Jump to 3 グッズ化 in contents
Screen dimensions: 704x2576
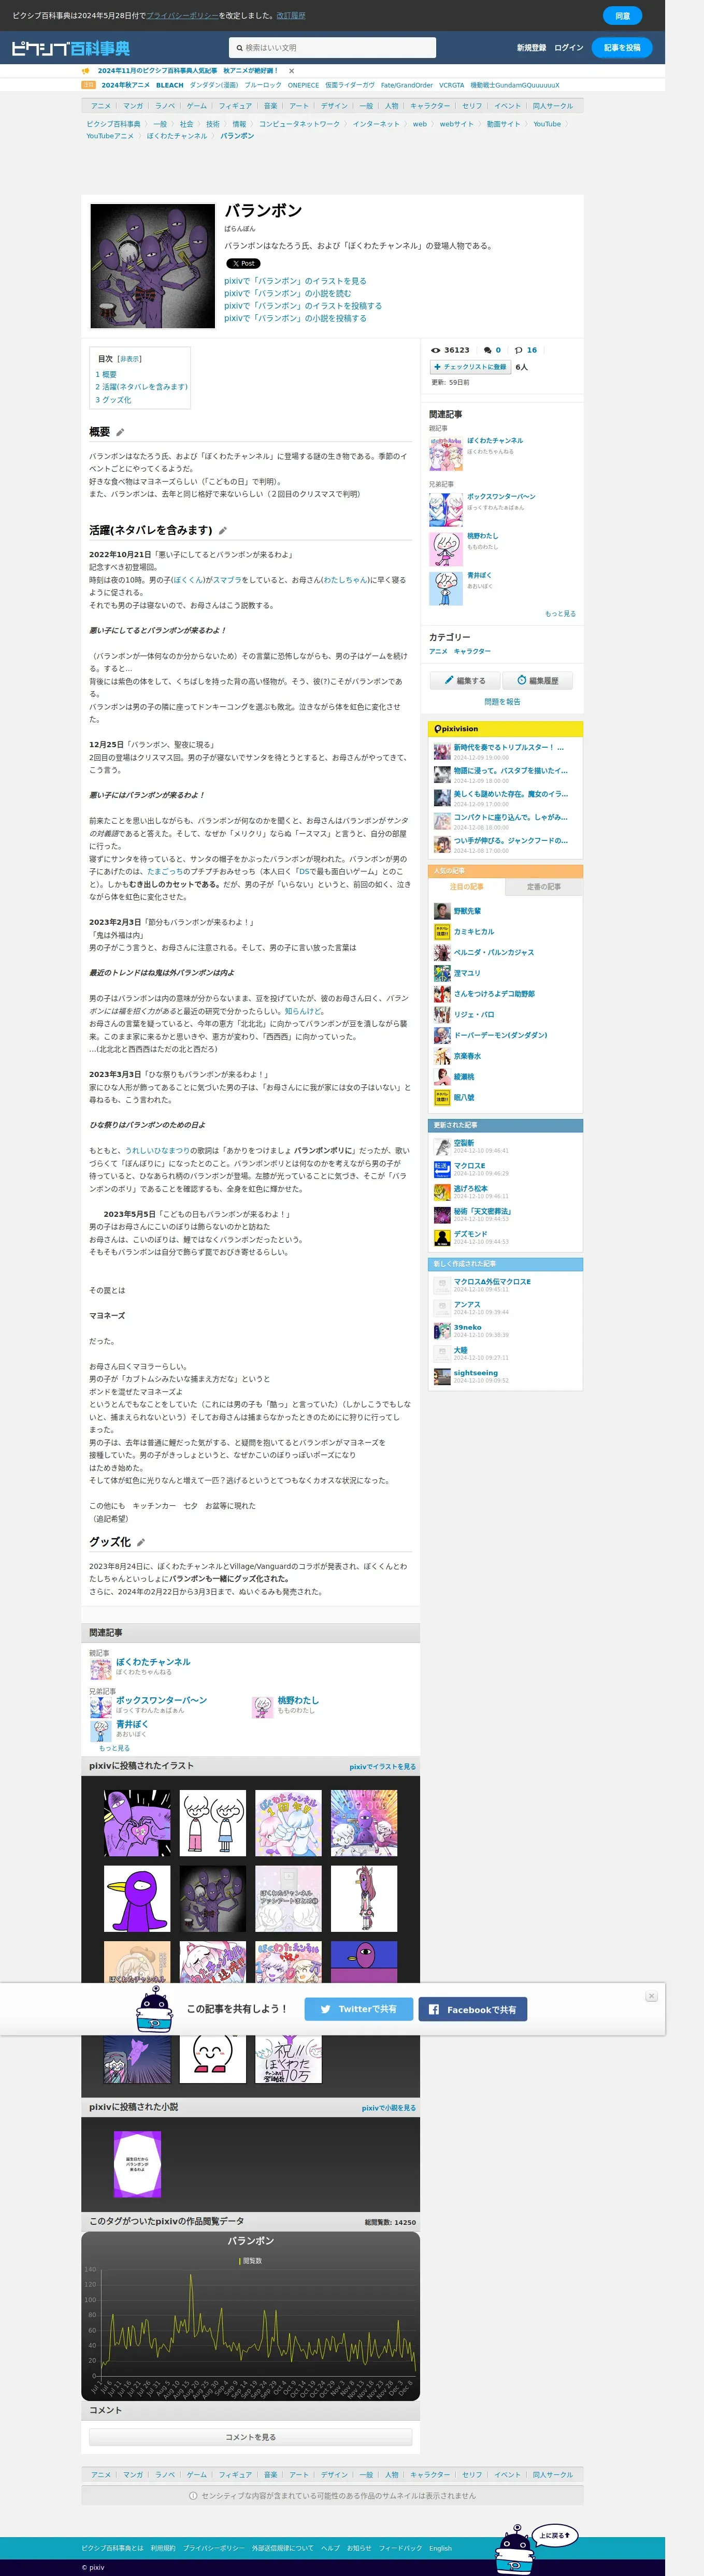pos(113,399)
